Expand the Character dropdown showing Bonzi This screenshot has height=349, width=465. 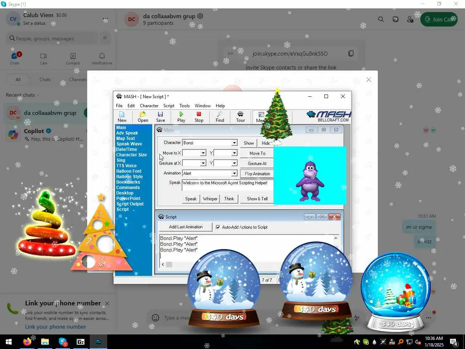click(234, 143)
